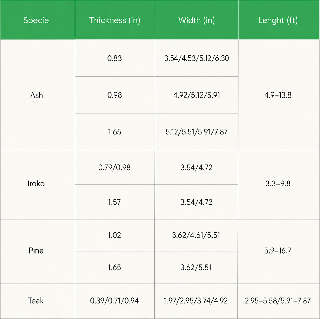
Task: Click the 2.95–5.58/5.91–7.87 length cell
Action: [279, 301]
